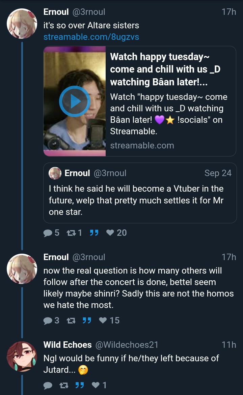Open Wild Echoes' profile avatar
243x395 pixels.
[22, 356]
